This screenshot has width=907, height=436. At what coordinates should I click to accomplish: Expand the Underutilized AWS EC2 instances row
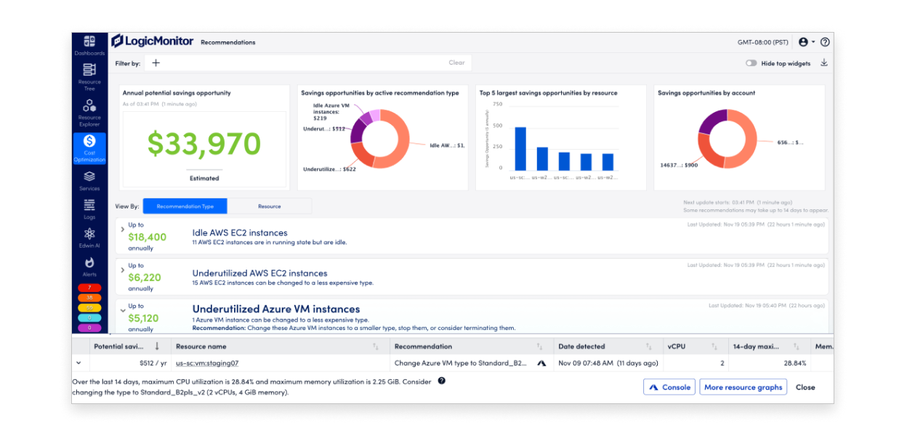(x=121, y=270)
